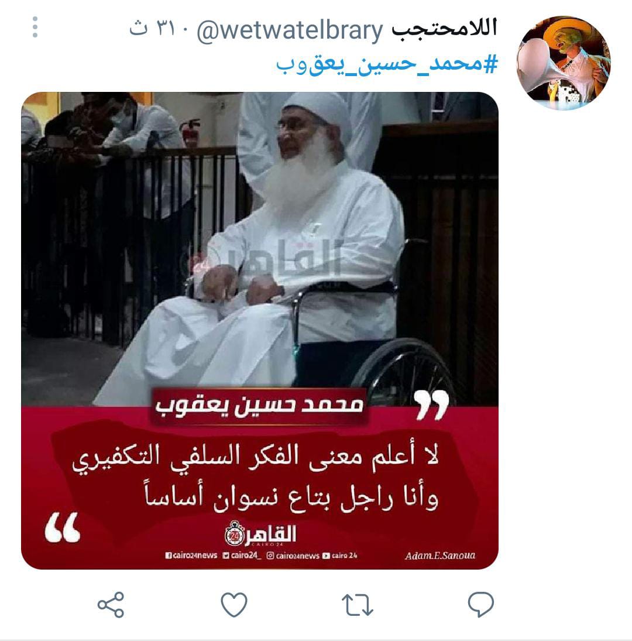Click the Facebook cairo24news label
The width and height of the screenshot is (632, 641).
pos(191,555)
